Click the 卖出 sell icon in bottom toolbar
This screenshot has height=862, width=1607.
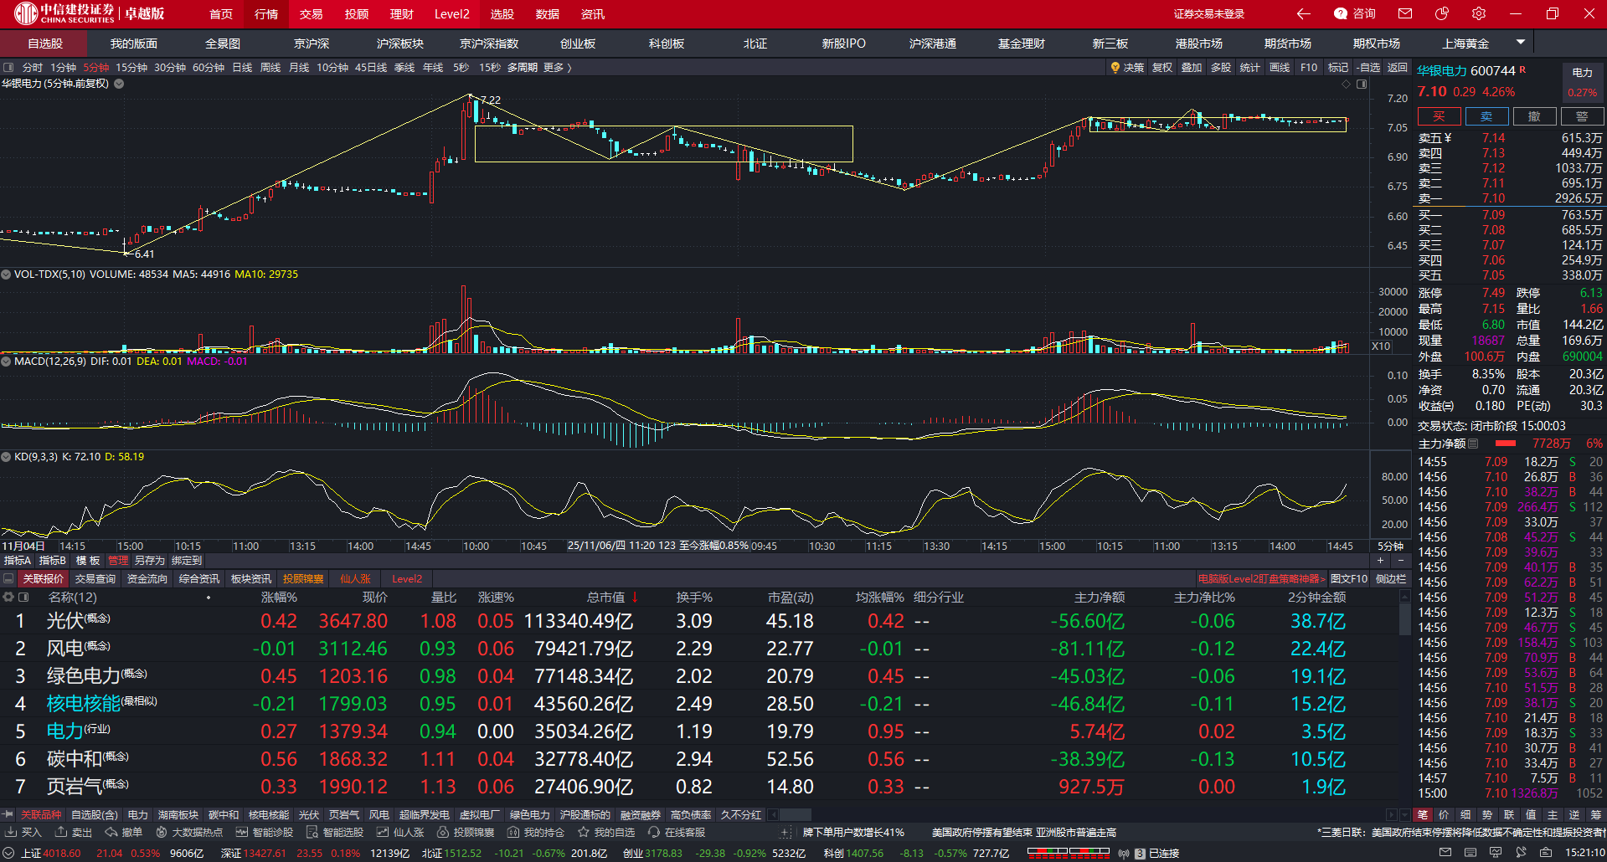pos(74,833)
